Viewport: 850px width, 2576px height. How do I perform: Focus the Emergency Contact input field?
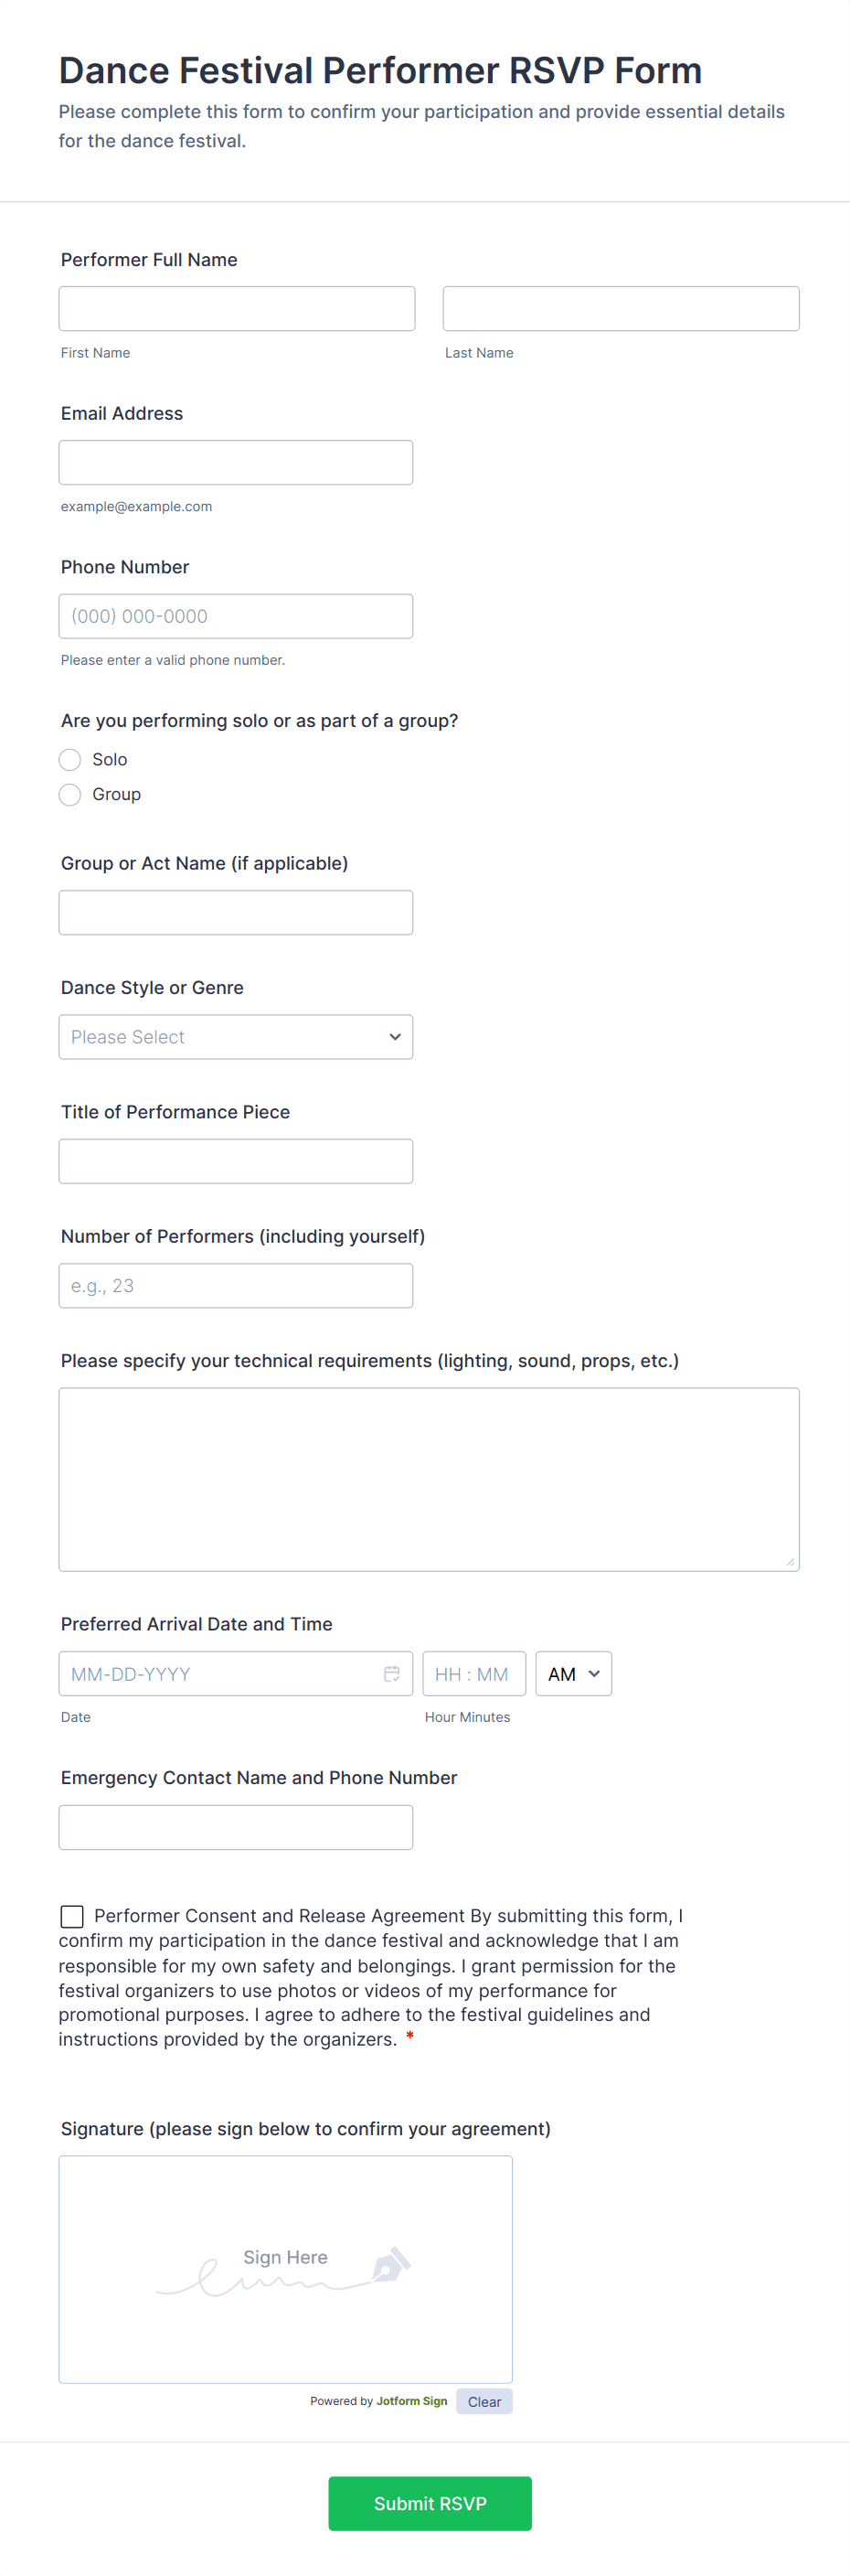[x=236, y=1827]
